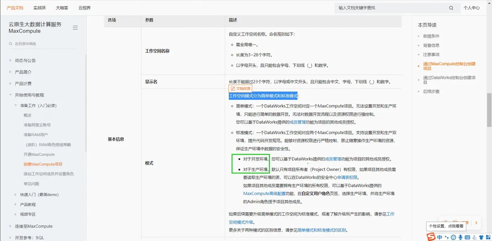
Task: Expand the 视频专区 node
Action: tap(16, 214)
